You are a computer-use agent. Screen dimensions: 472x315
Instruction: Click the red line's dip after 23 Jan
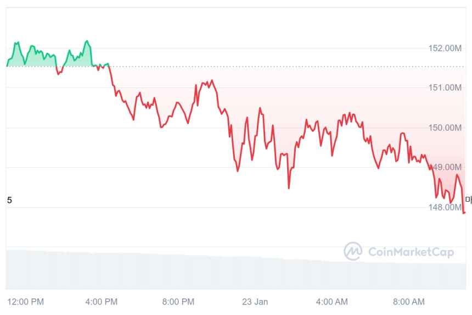(289, 188)
